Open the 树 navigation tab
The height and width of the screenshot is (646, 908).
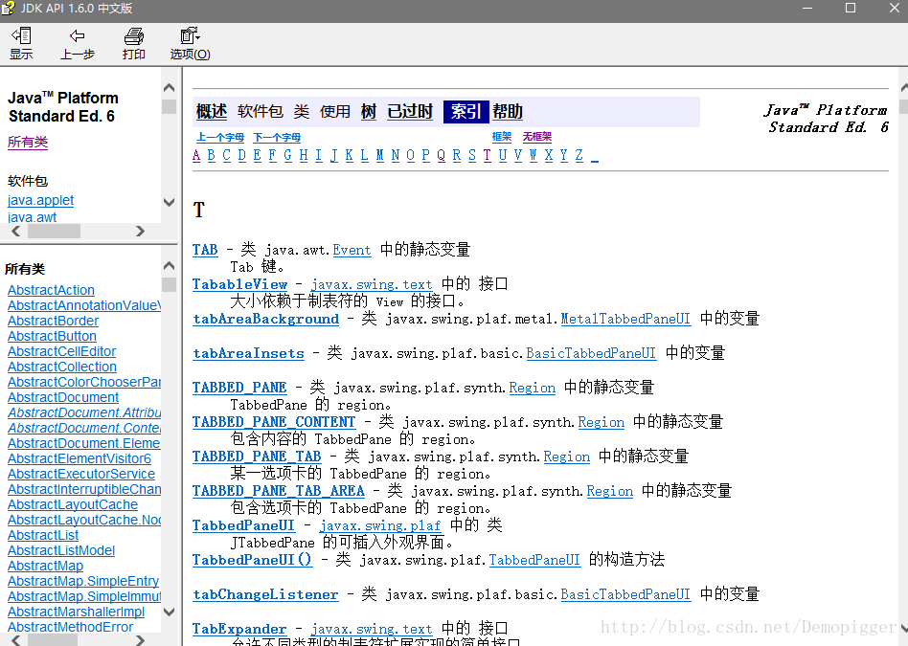click(369, 111)
